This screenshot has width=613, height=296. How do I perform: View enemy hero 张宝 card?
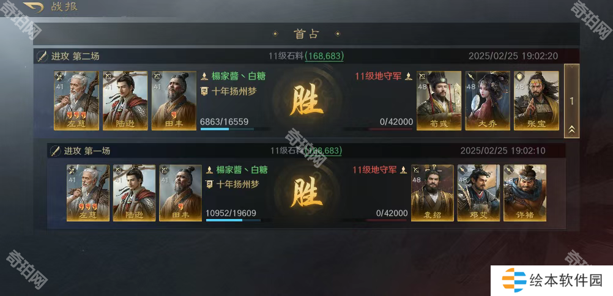pos(537,100)
